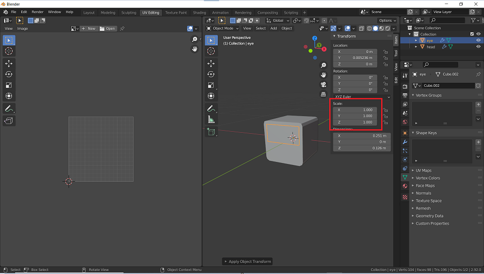The width and height of the screenshot is (484, 274).
Task: Select the Rotate tool in the UV editor toolbar
Action: pyautogui.click(x=9, y=75)
